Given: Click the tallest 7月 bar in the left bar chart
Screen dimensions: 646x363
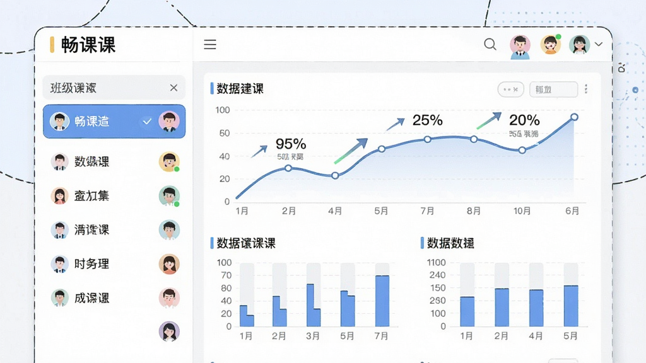Looking at the screenshot, I should click(x=382, y=301).
